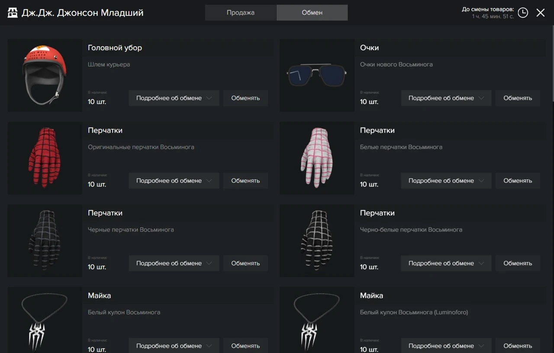Click the clock icon for item rotation timer
554x353 pixels.
(x=523, y=13)
